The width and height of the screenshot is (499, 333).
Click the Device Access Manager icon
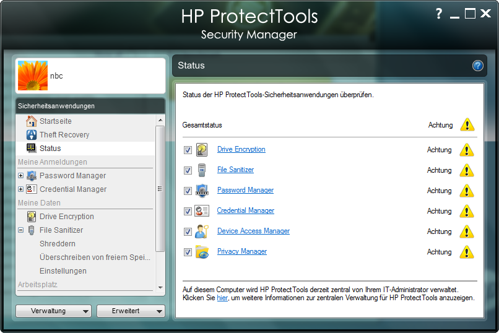click(x=202, y=231)
